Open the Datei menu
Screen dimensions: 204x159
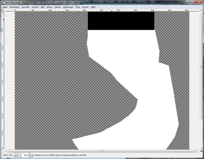[x=5, y=7]
